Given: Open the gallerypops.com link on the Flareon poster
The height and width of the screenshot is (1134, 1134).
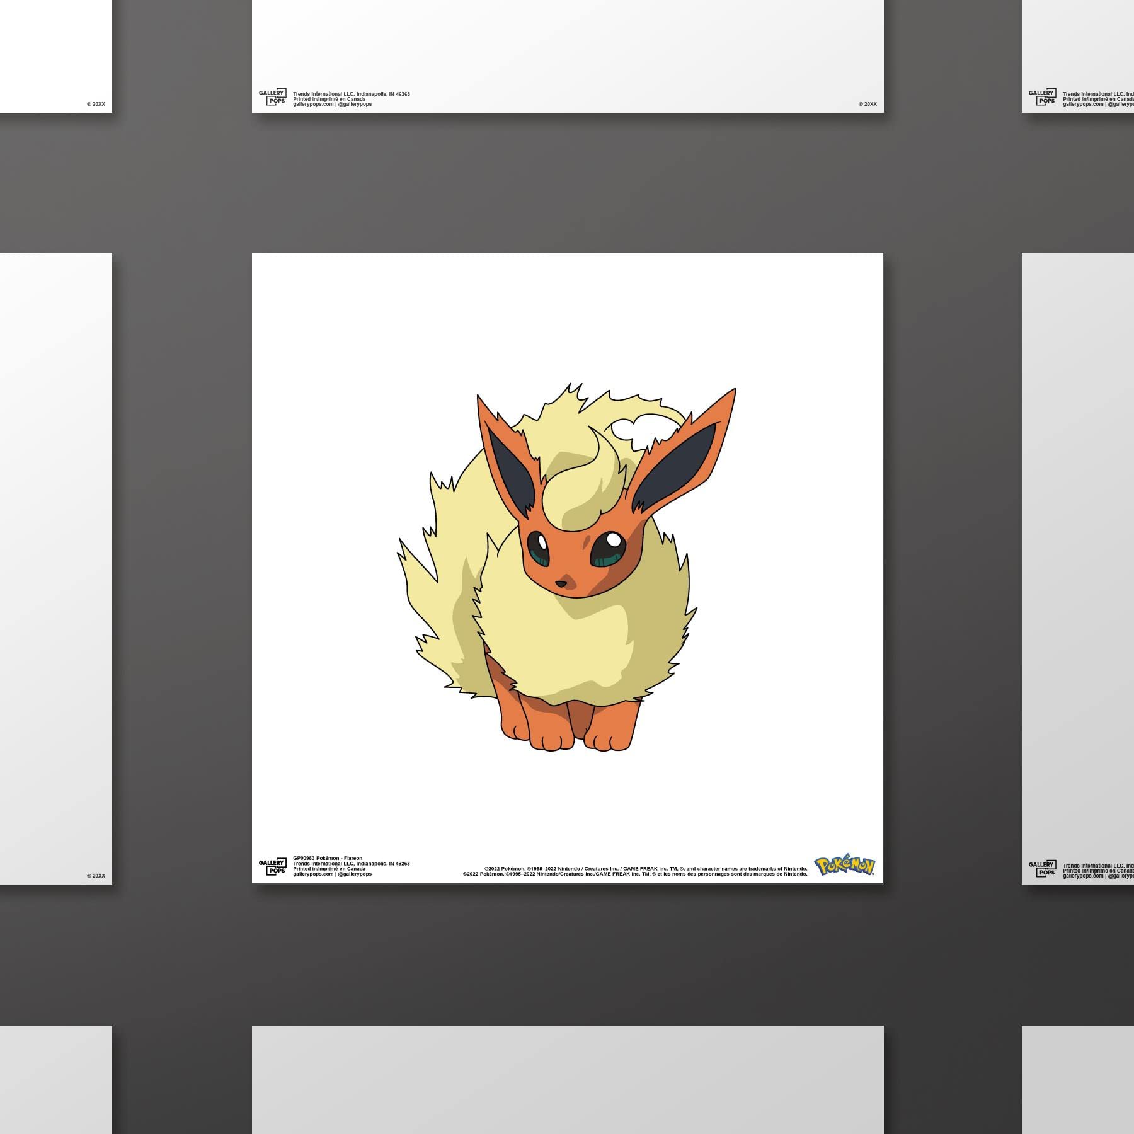Looking at the screenshot, I should pyautogui.click(x=313, y=874).
